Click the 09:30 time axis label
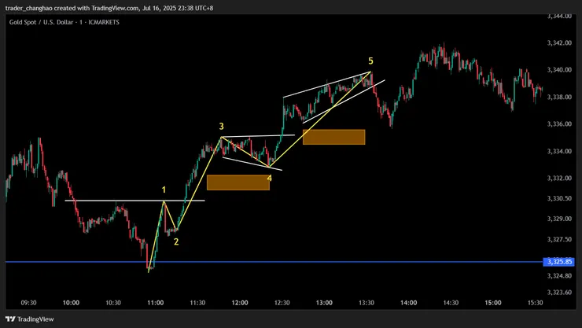This screenshot has width=582, height=328. 28,303
